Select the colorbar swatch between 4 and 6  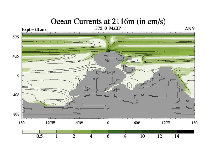(x=99, y=131)
